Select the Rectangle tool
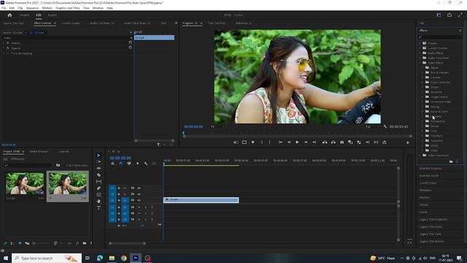 point(99,195)
